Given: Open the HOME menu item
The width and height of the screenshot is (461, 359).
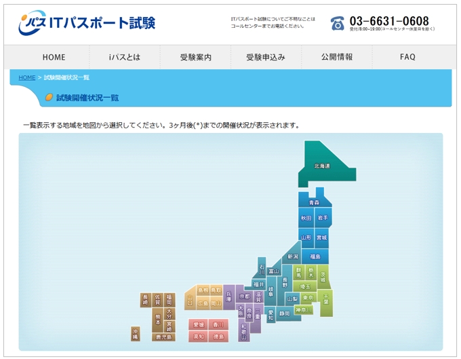Looking at the screenshot, I should tap(54, 57).
